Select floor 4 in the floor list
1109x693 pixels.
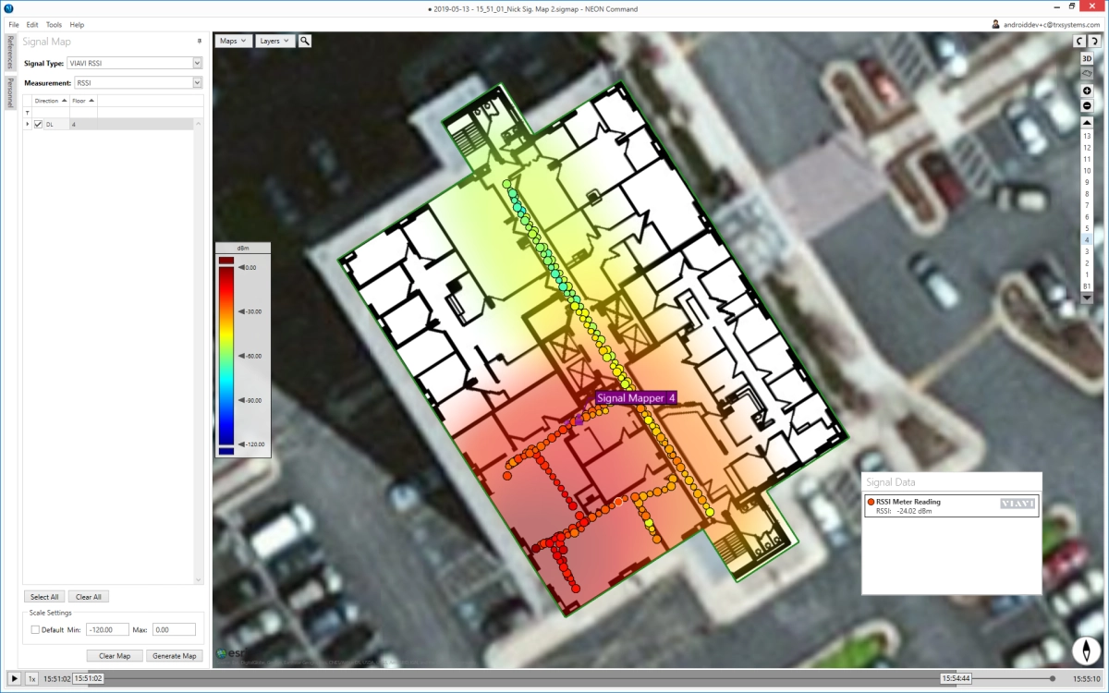[x=1087, y=239]
